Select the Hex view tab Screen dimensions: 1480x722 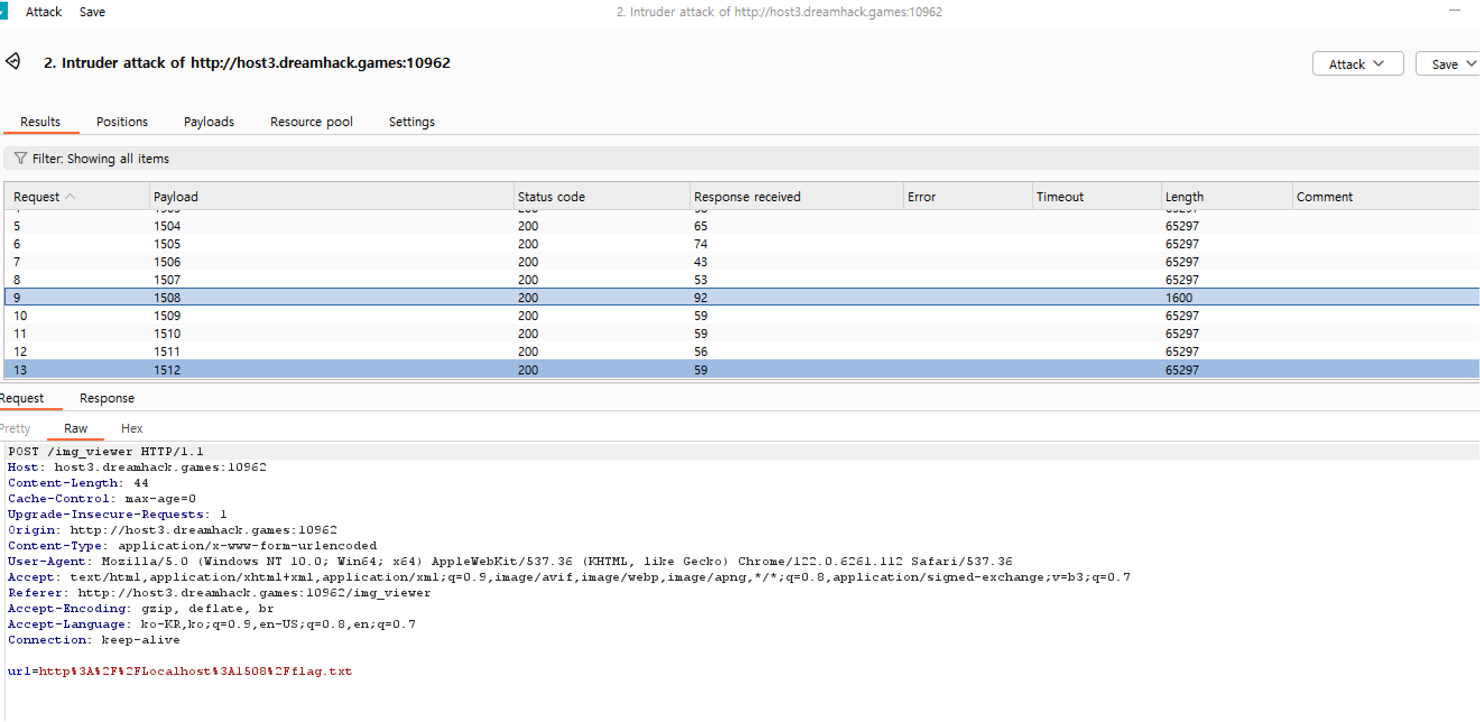pyautogui.click(x=132, y=428)
